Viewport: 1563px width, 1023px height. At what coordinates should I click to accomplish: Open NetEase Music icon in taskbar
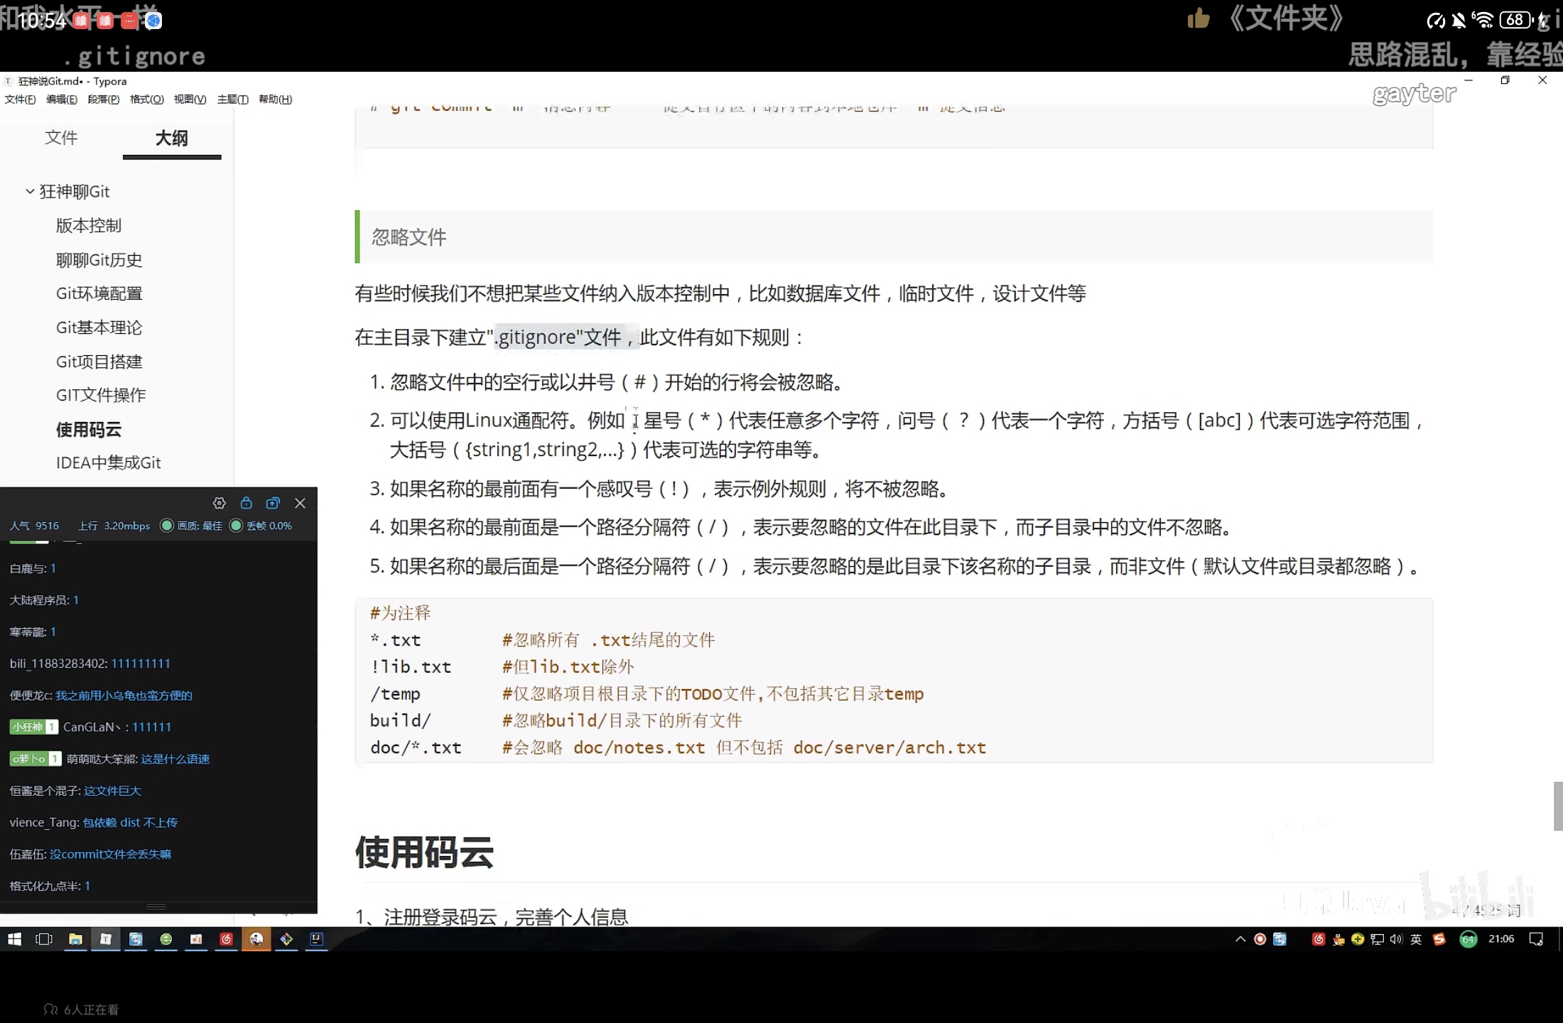pos(226,939)
